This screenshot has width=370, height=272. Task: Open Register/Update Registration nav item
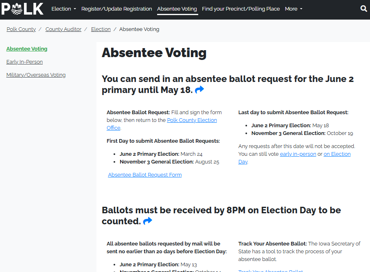click(x=116, y=9)
